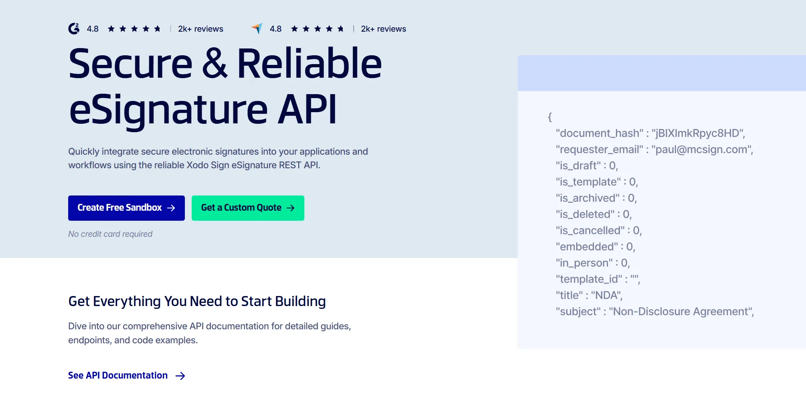Viewport: 806px width, 403px height.
Task: Click the "embedded" : 0 line
Action: coord(595,247)
